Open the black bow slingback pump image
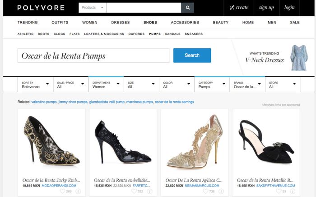The image size is (316, 197). tap(266, 141)
